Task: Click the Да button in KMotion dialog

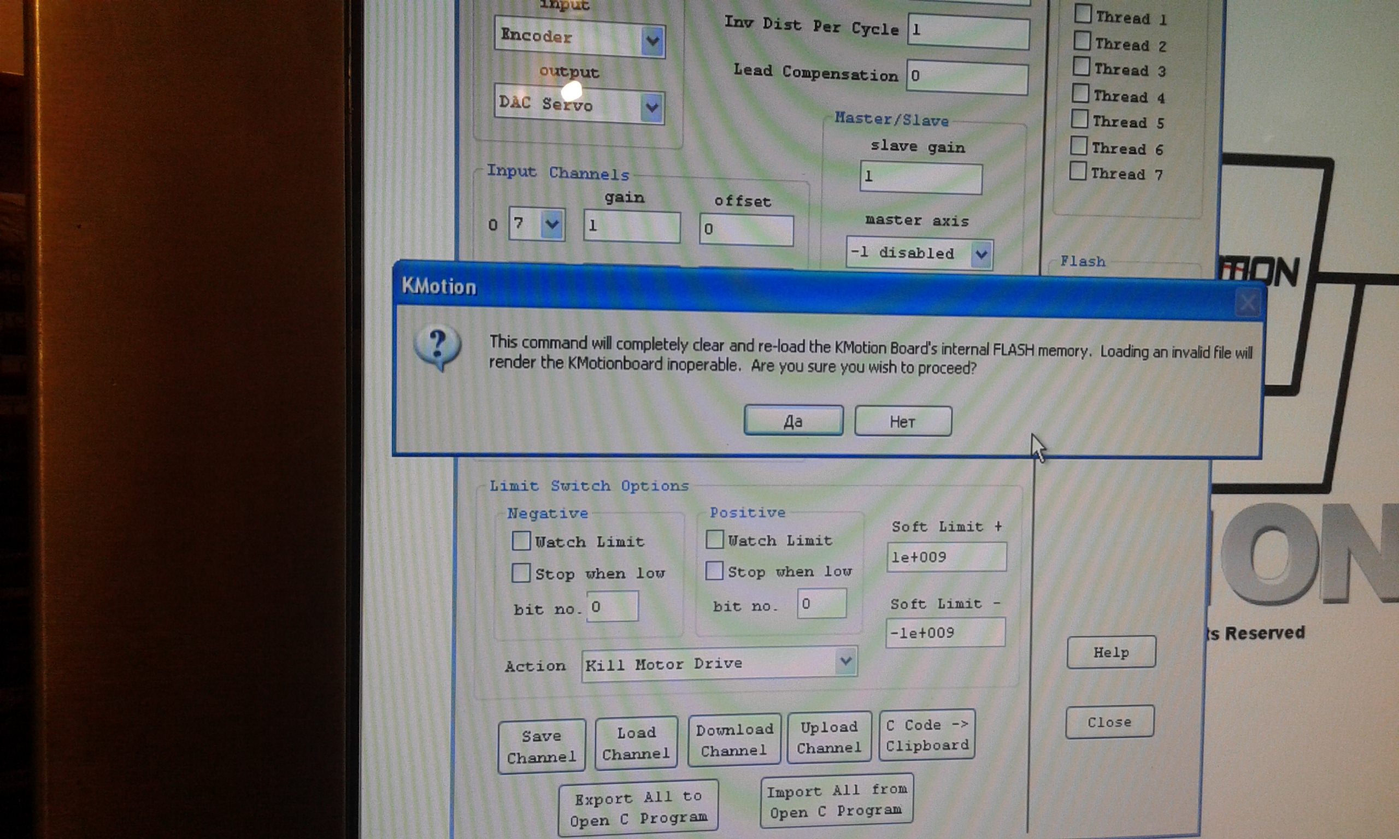Action: 793,421
